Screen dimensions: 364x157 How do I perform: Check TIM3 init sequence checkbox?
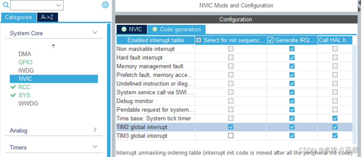point(231,135)
